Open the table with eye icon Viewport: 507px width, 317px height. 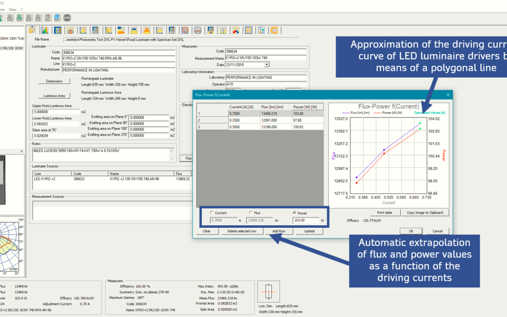pos(210,31)
